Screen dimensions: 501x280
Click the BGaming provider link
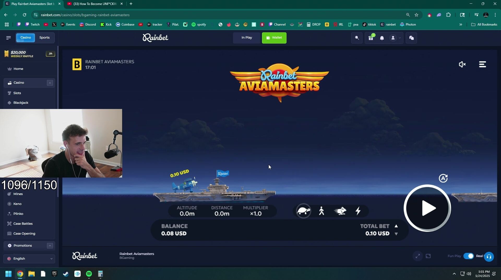(127, 258)
